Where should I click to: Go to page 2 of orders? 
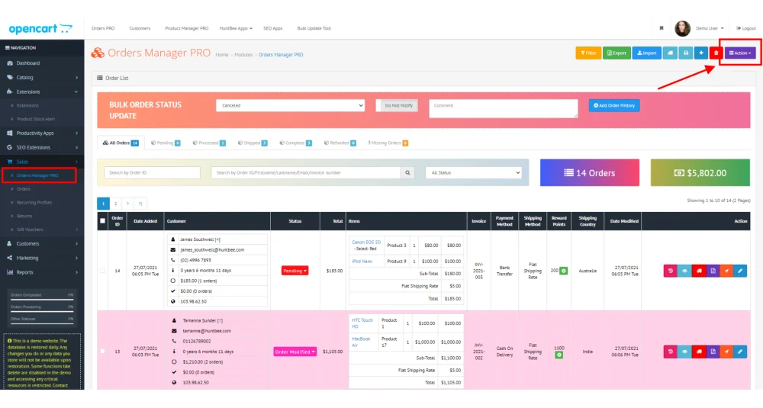pos(115,204)
